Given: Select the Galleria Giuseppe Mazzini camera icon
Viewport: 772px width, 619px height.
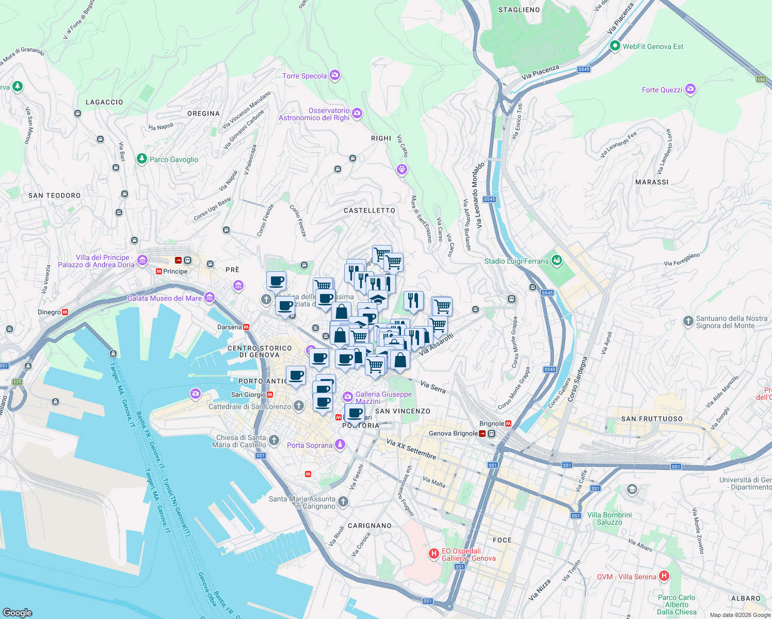Looking at the screenshot, I should 348,397.
